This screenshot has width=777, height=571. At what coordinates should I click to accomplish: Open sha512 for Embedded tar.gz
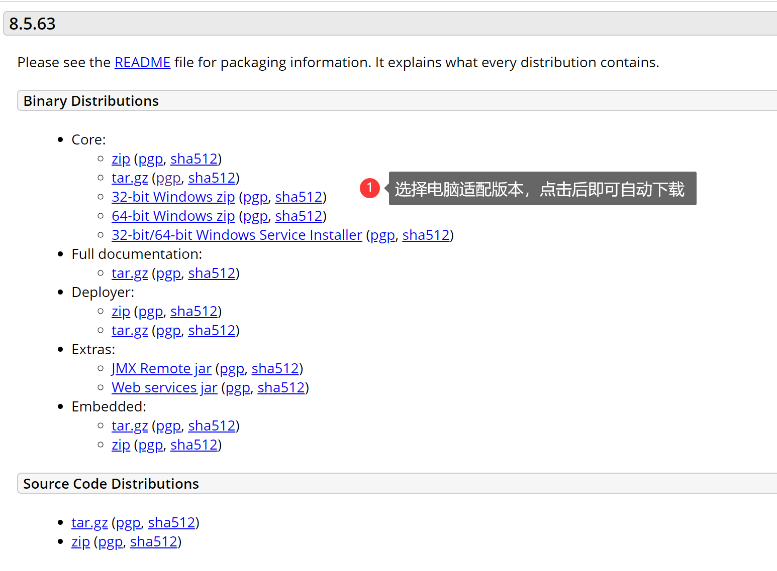tap(212, 426)
